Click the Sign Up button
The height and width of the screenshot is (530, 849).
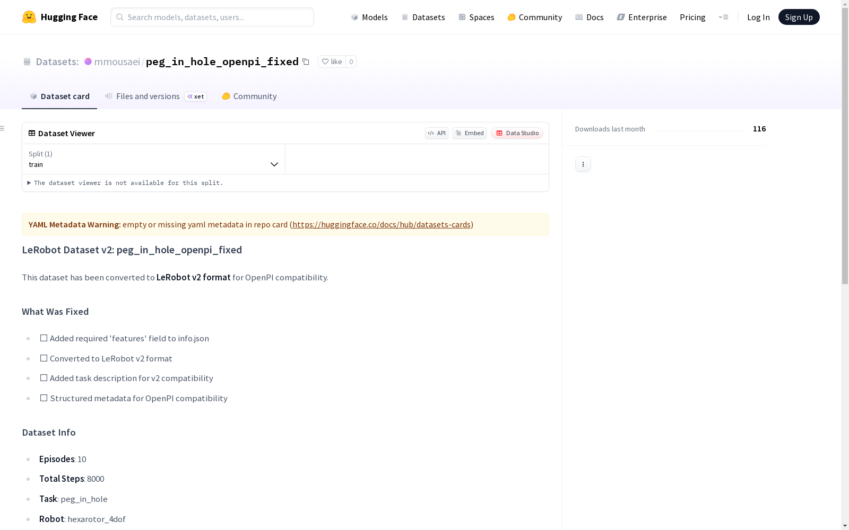799,17
